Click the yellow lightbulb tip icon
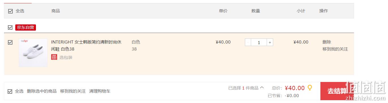388x103 pixels. [310, 88]
